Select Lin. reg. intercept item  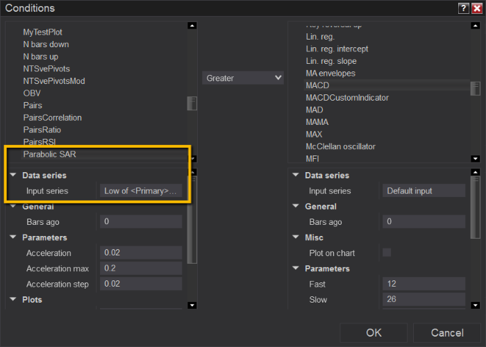337,49
